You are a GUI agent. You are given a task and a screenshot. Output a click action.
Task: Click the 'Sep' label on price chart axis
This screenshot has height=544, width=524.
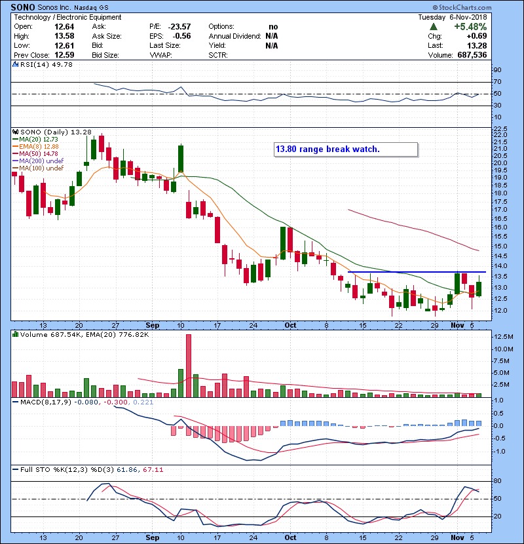[x=152, y=326]
